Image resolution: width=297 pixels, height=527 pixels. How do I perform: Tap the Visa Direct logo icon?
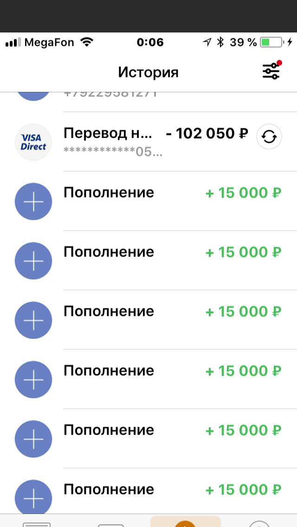pos(33,142)
